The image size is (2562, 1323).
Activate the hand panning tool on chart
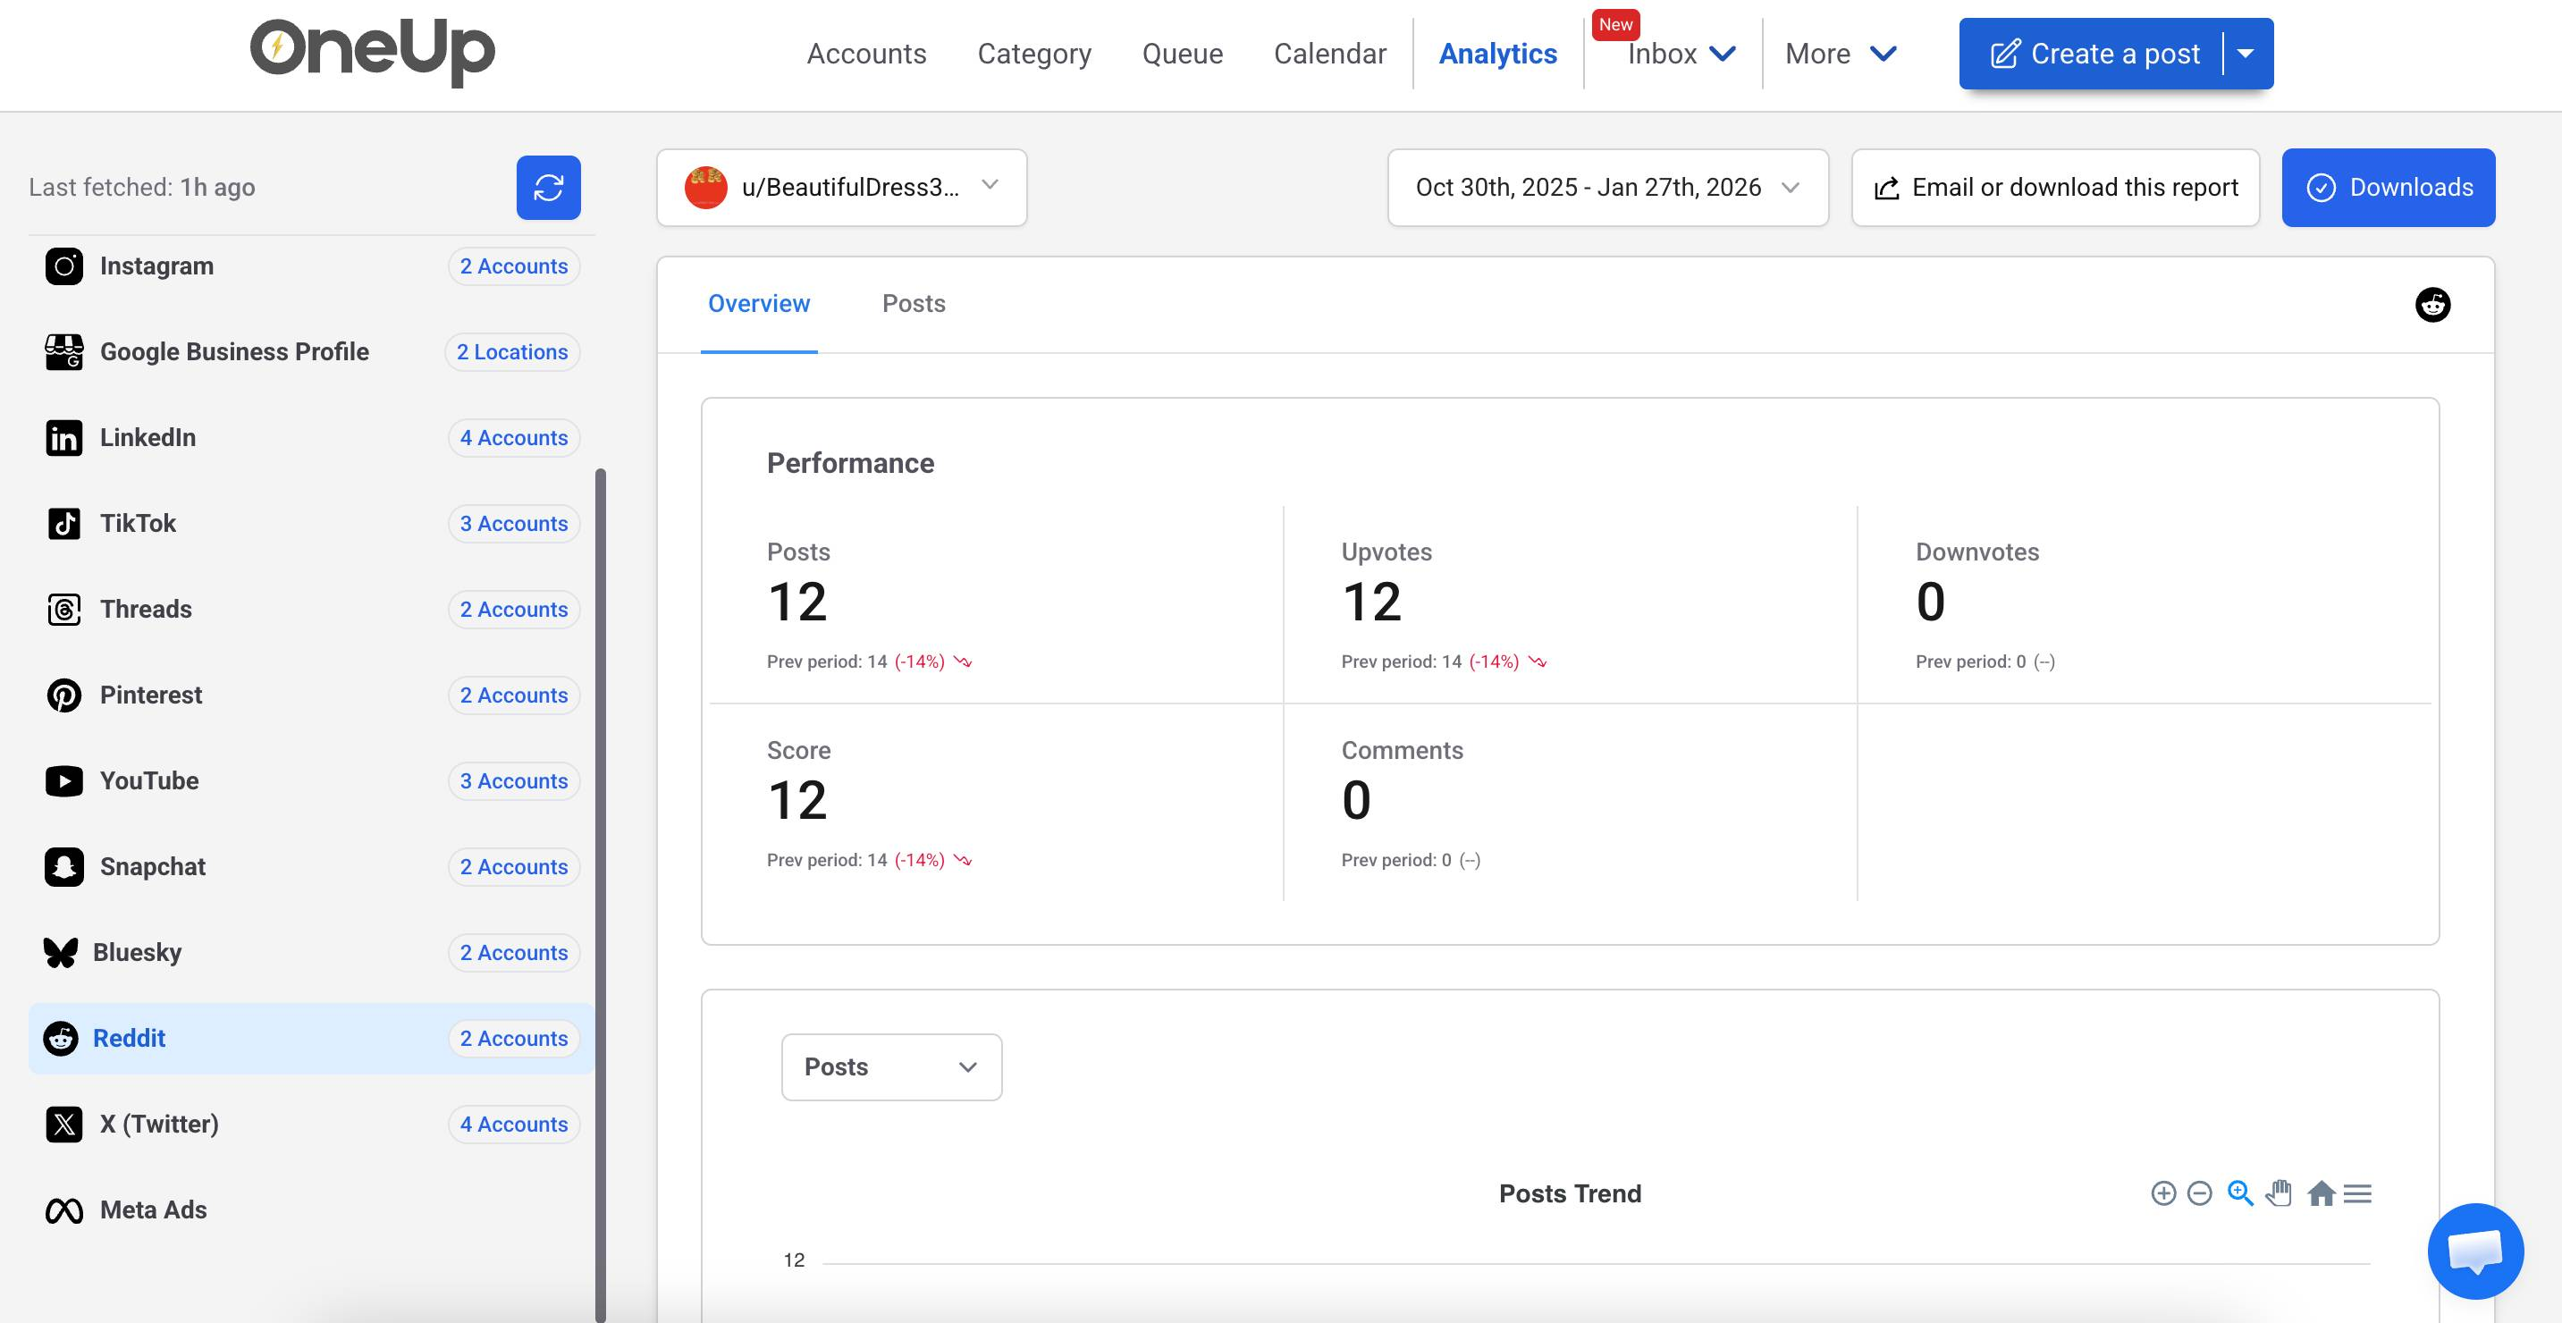click(x=2279, y=1192)
